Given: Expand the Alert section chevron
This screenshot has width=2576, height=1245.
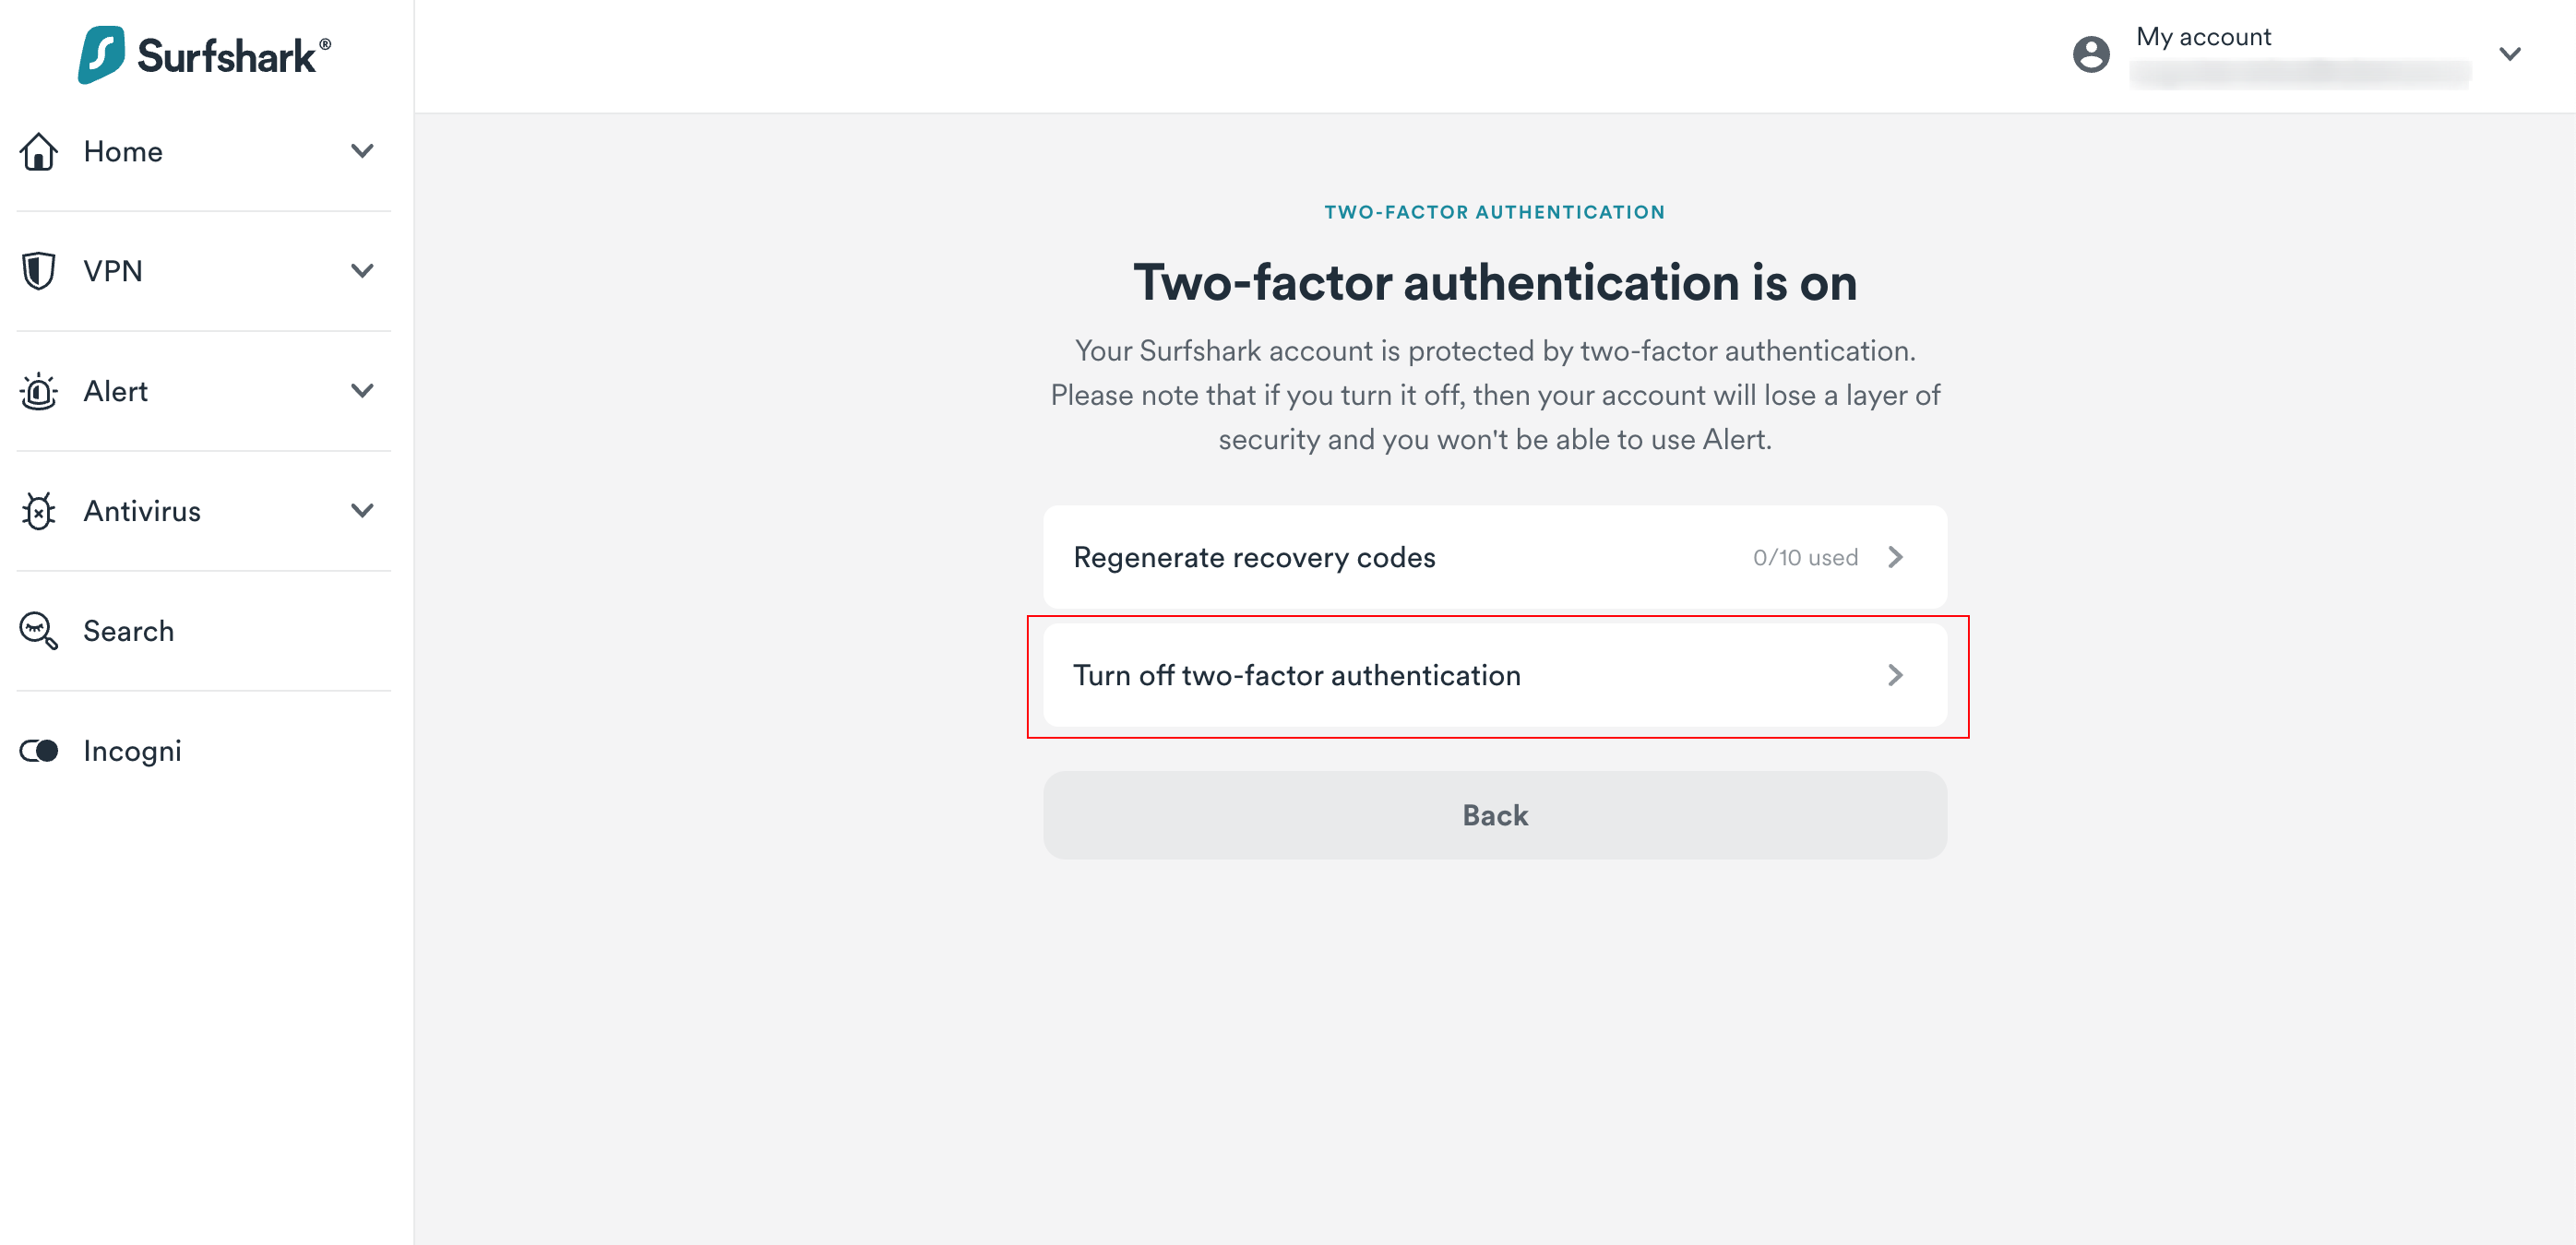Looking at the screenshot, I should 363,391.
